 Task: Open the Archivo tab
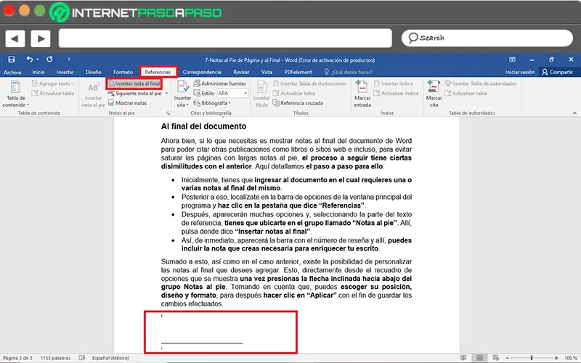point(12,72)
